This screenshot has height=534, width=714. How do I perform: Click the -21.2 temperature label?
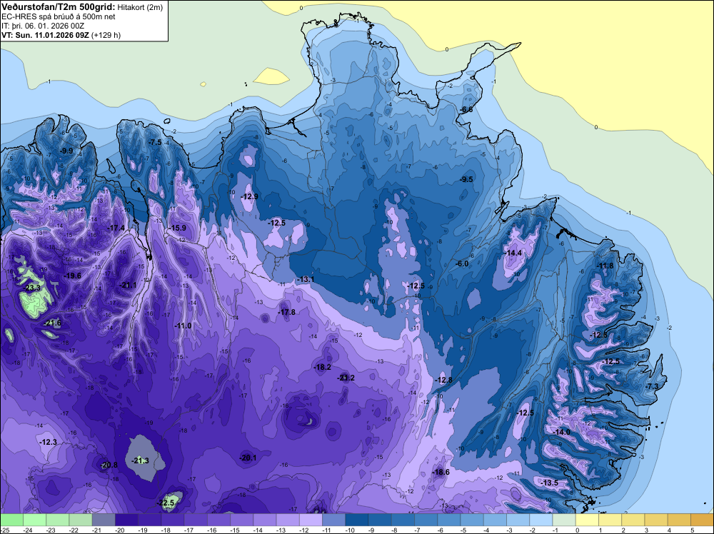pyautogui.click(x=346, y=378)
